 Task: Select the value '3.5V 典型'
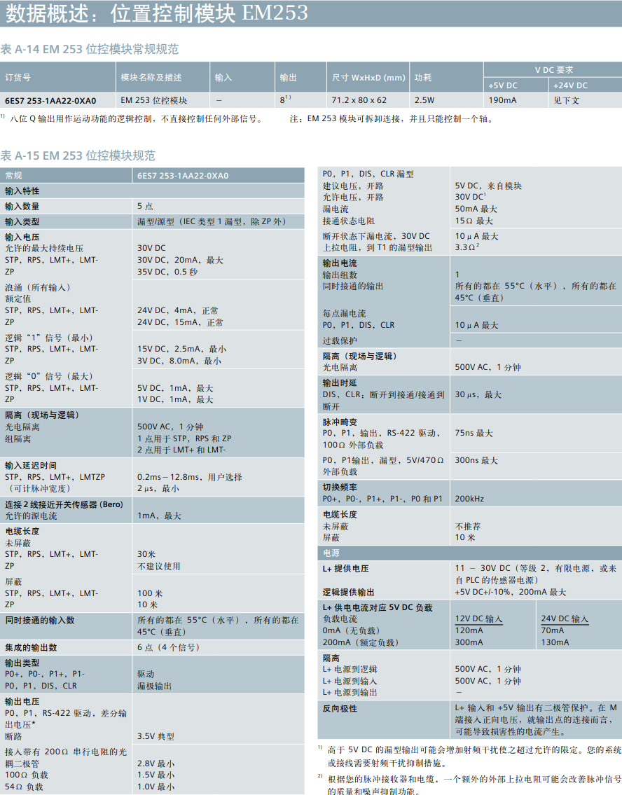point(155,736)
